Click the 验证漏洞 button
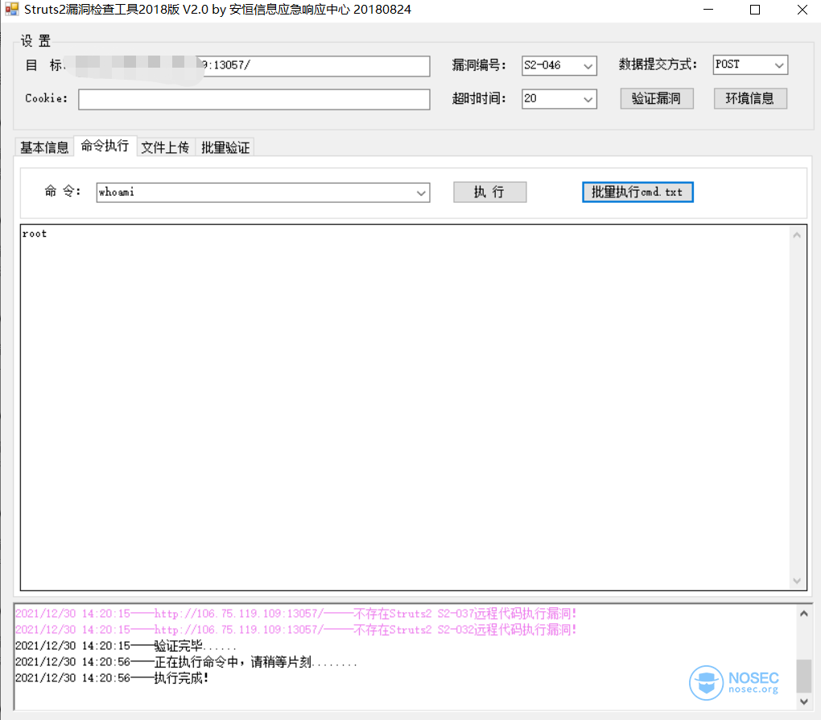 [657, 98]
